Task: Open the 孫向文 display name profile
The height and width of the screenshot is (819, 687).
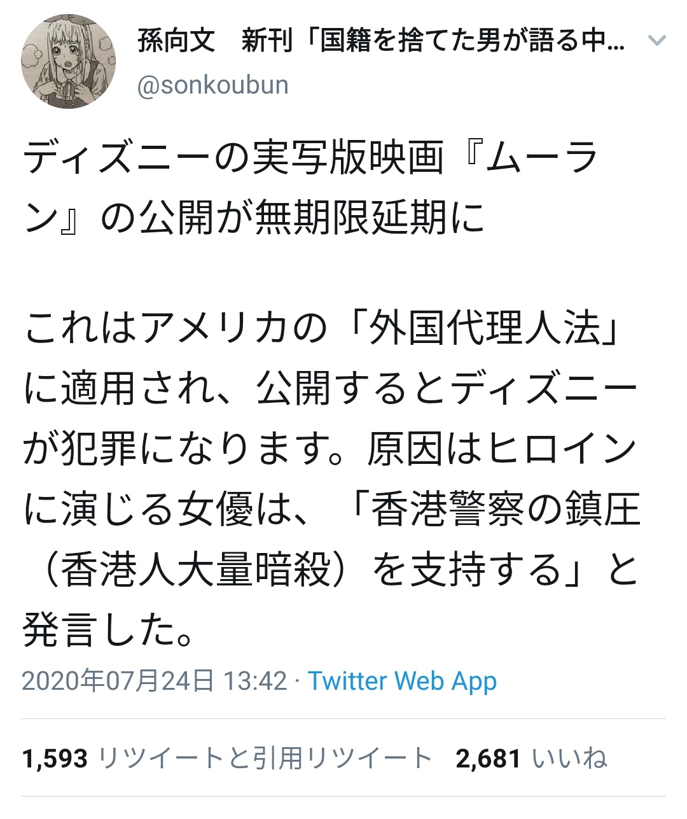Action: [x=176, y=42]
